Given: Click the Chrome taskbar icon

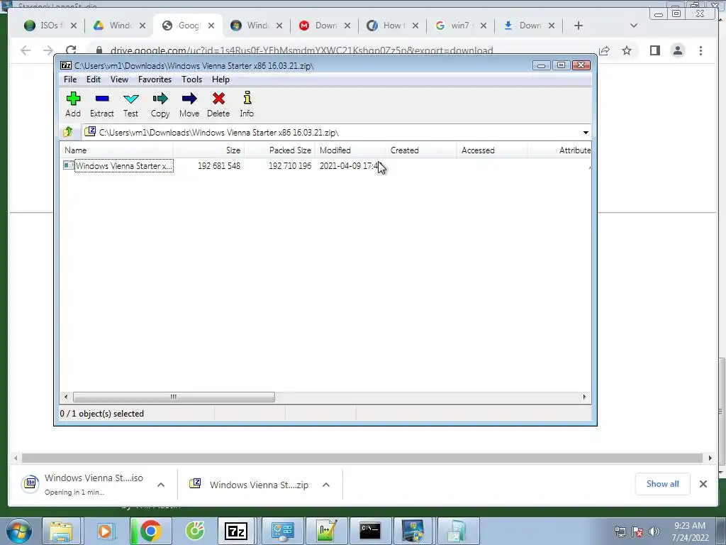Looking at the screenshot, I should coord(150,531).
